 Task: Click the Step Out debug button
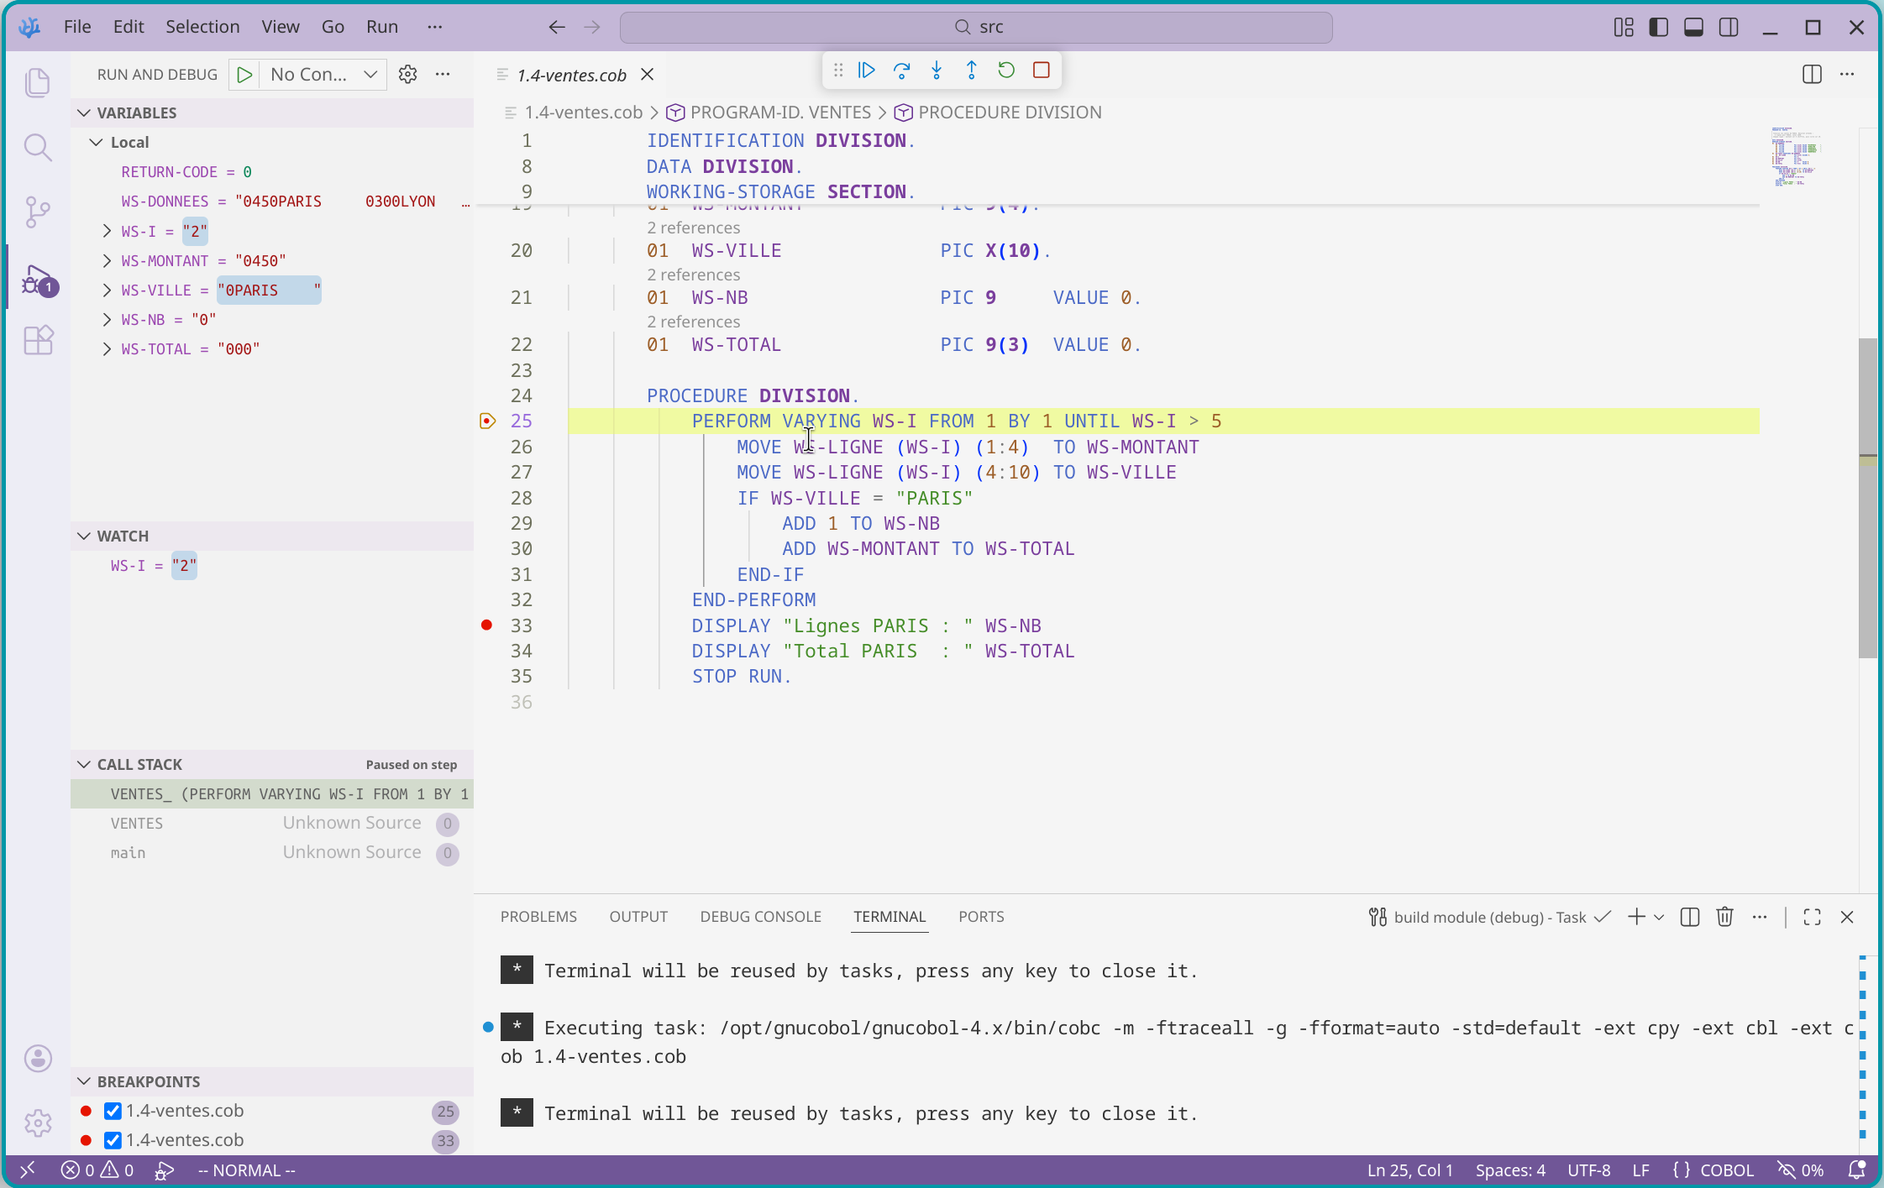972,71
